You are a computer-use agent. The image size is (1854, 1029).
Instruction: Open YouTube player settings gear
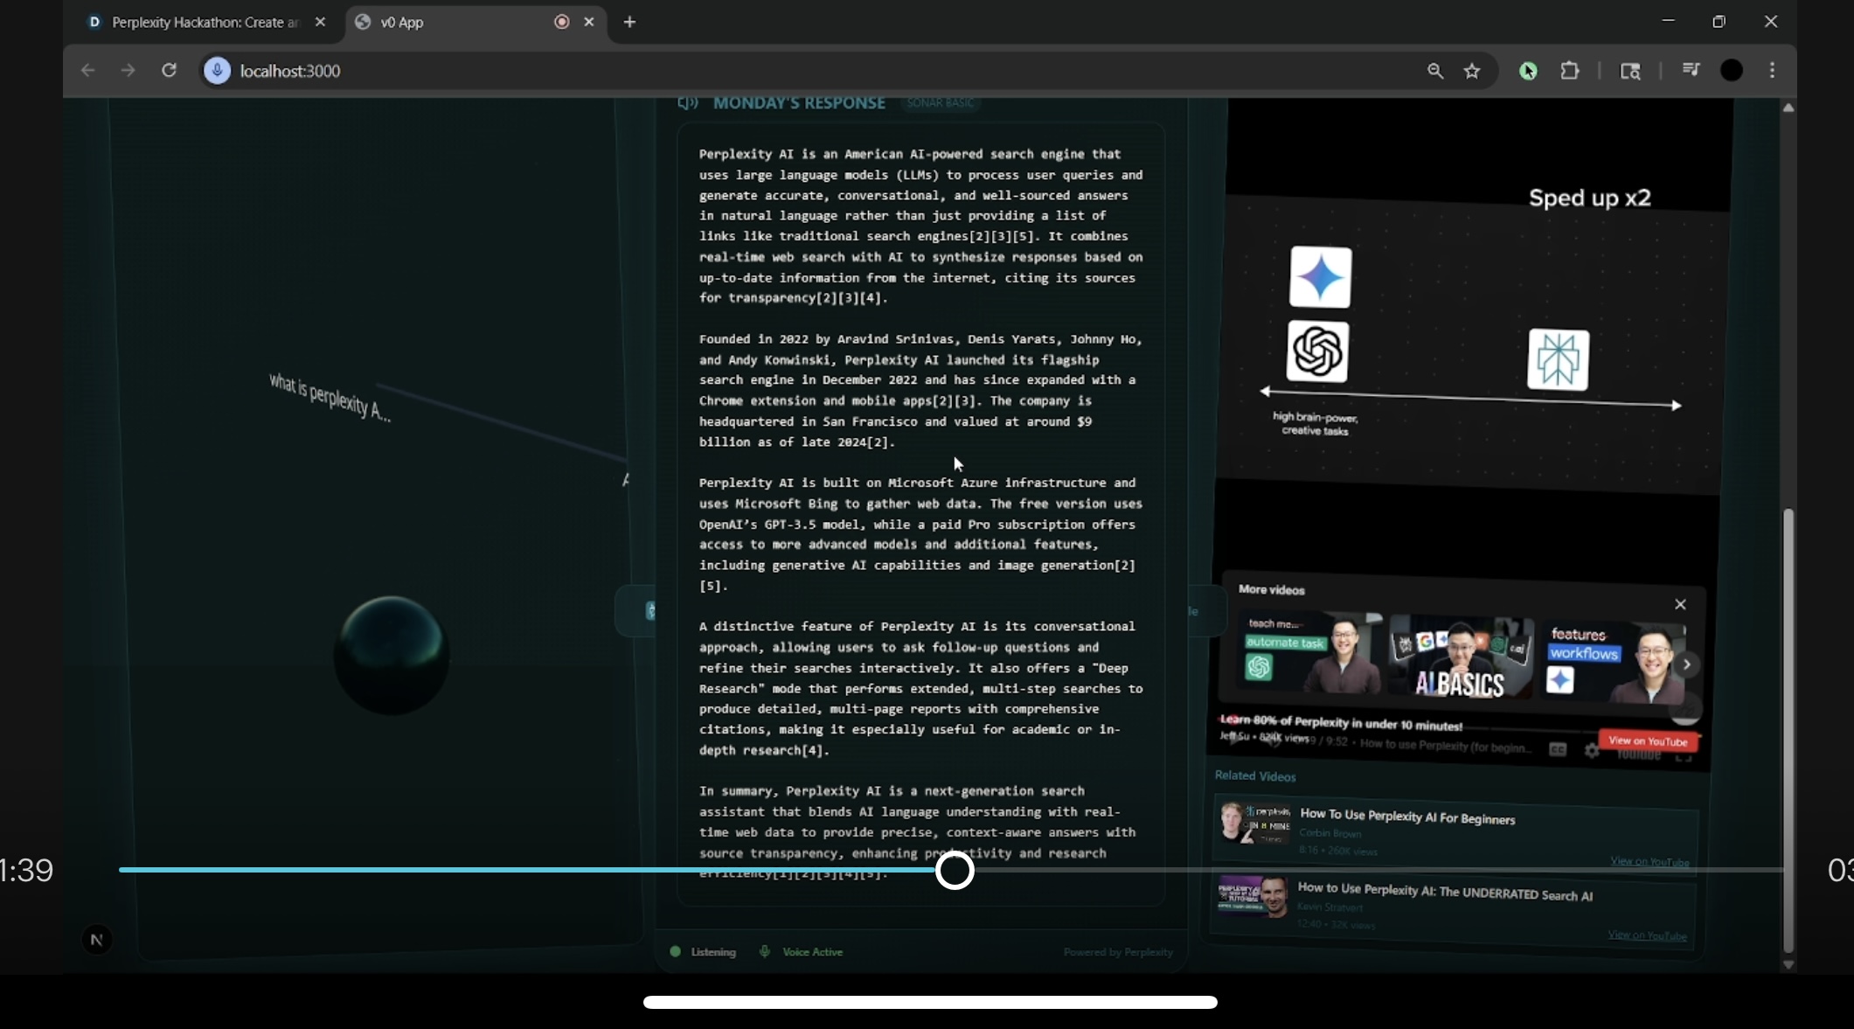coord(1592,751)
